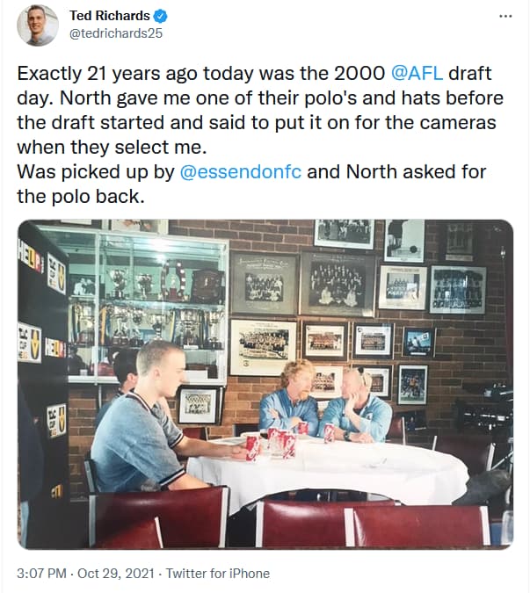
Task: Follow the @AFL mention link
Action: (417, 73)
